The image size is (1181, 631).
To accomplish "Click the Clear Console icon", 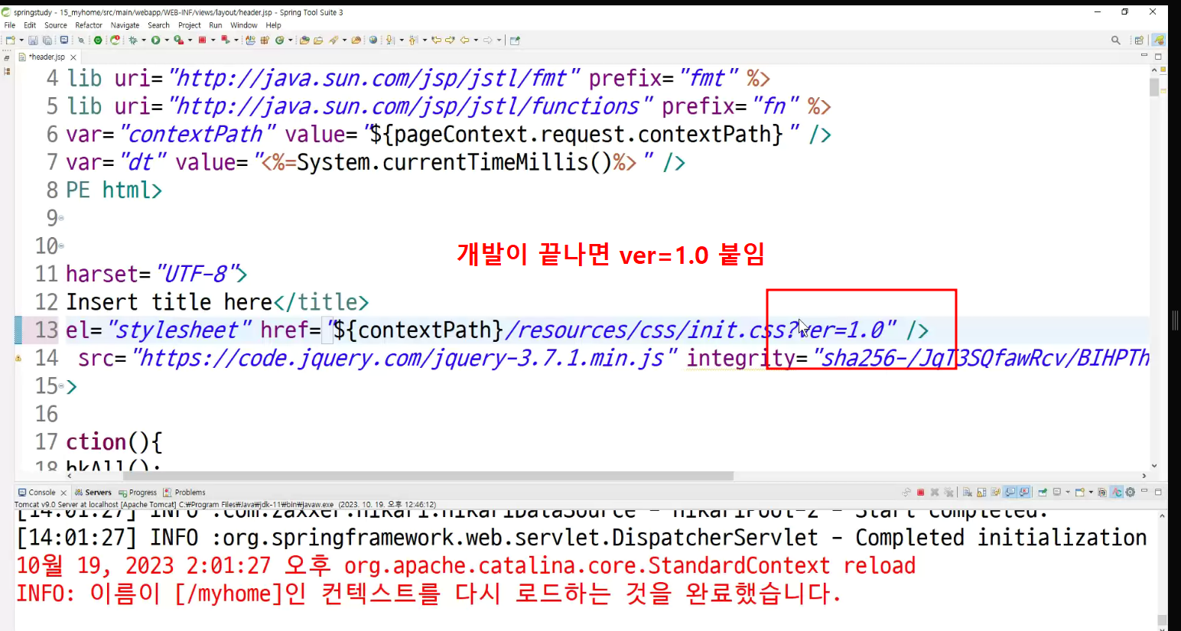I will (x=967, y=493).
